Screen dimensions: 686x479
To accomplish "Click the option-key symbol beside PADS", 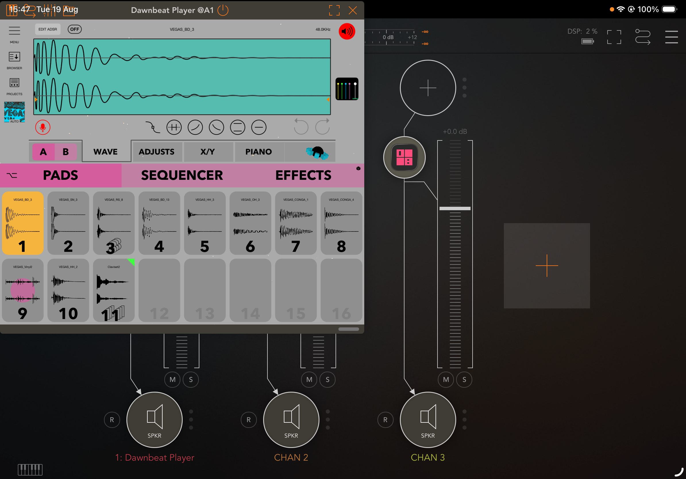I will 12,175.
